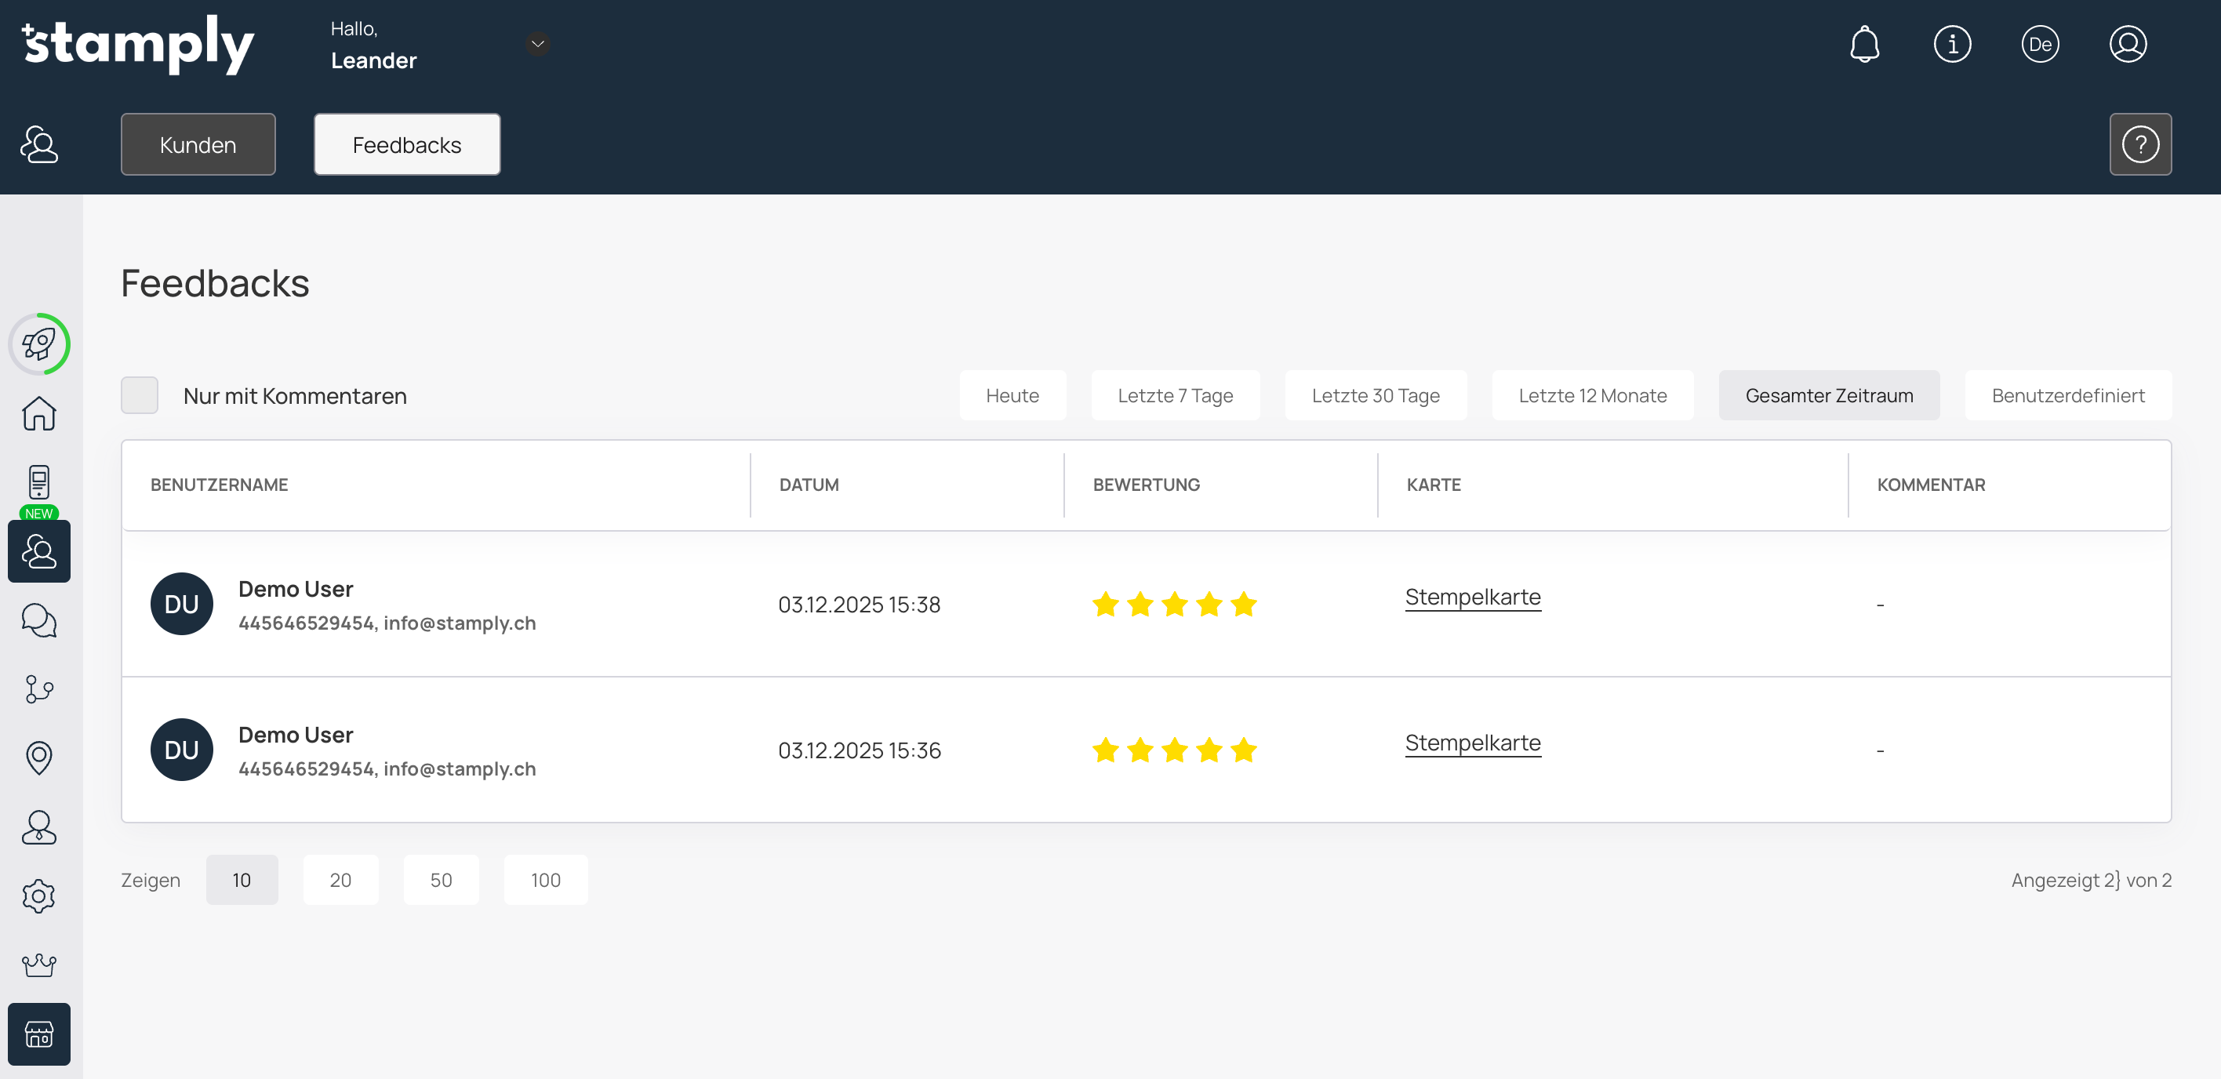2221x1079 pixels.
Task: Open the user profile icon top right
Action: pos(2127,44)
